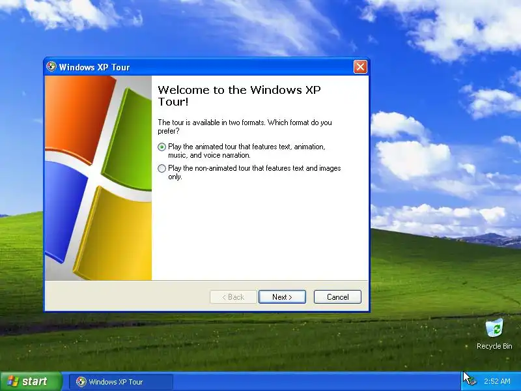Click the tour icon on the taskbar button
Viewport: 521px width, 391px height.
tap(81, 382)
